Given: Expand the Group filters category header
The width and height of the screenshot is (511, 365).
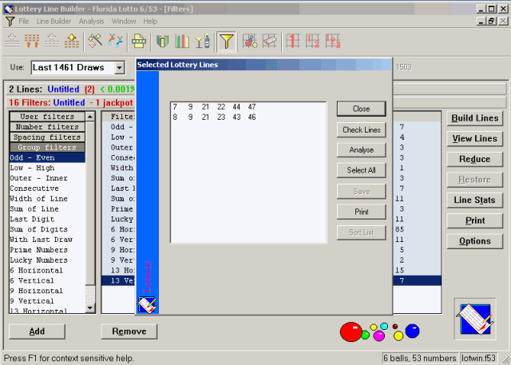Looking at the screenshot, I should 47,147.
